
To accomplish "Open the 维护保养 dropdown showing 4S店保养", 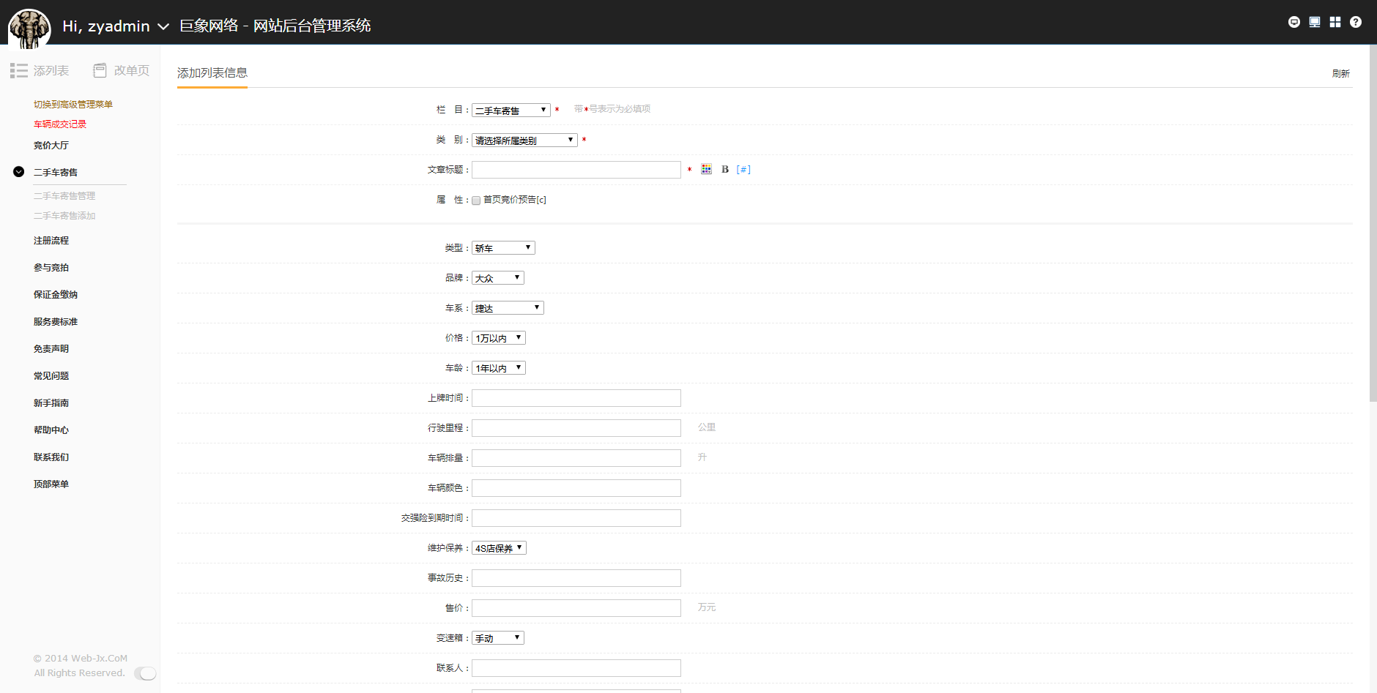I will coord(499,548).
